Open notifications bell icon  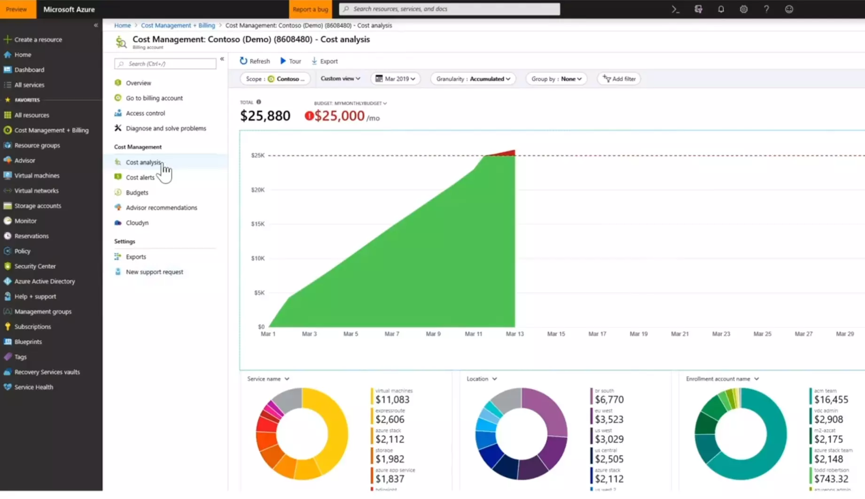pos(721,9)
